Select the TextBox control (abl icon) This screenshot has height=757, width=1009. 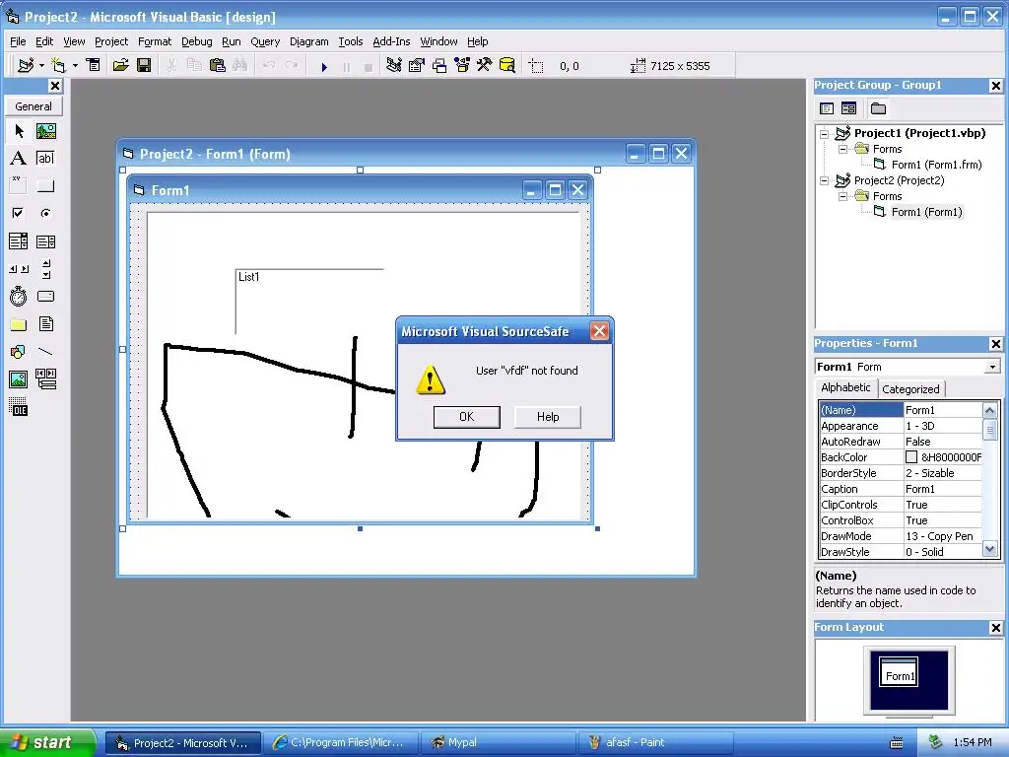pos(45,159)
